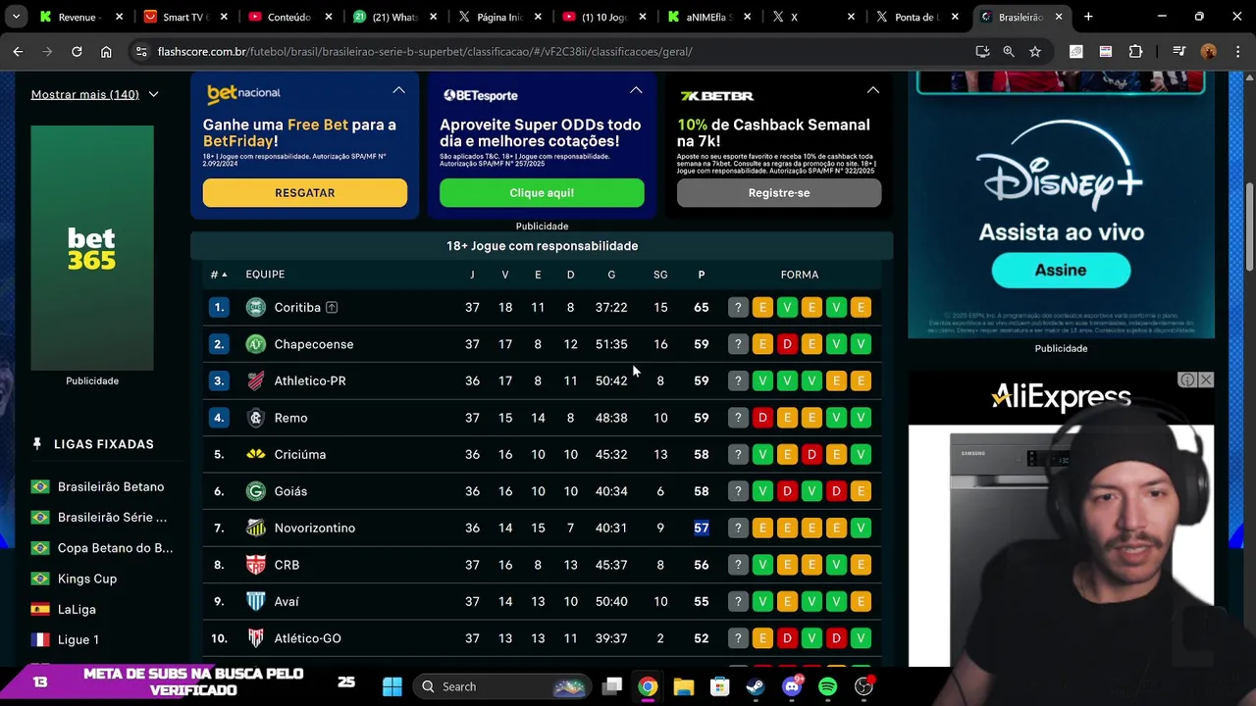The height and width of the screenshot is (706, 1256).
Task: Switch to Conteúdo YouTube tab
Action: (x=289, y=17)
